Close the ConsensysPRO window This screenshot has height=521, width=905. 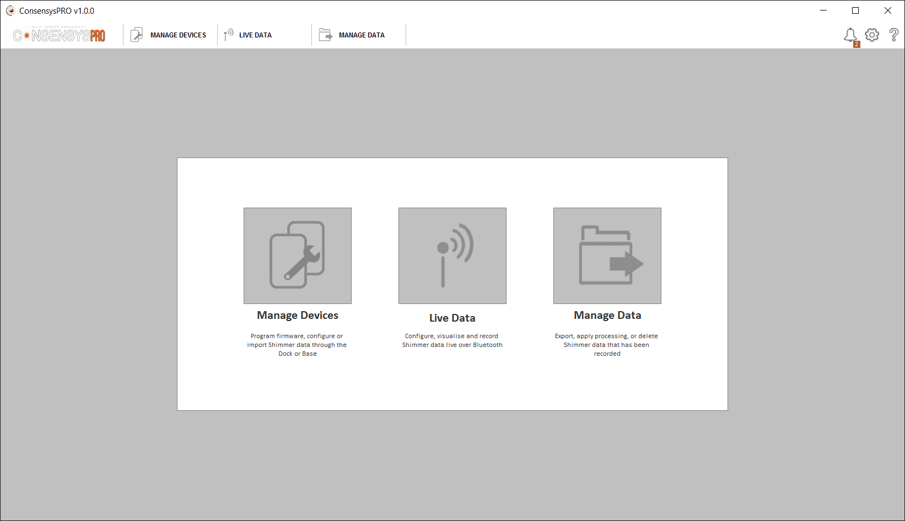pyautogui.click(x=888, y=10)
